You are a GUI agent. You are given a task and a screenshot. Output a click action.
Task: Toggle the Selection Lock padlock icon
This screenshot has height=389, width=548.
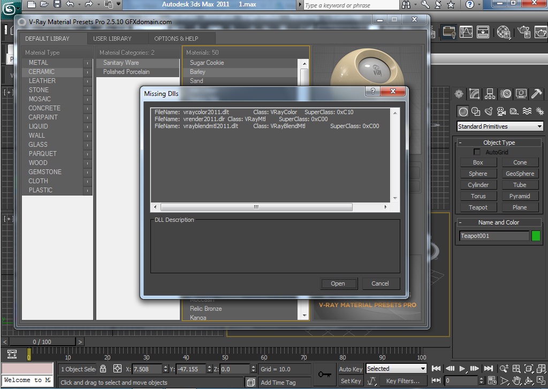point(103,369)
